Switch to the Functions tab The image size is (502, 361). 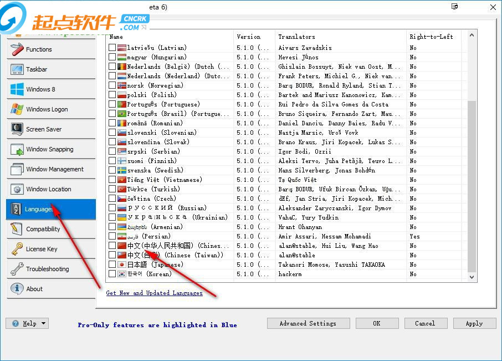[51, 49]
